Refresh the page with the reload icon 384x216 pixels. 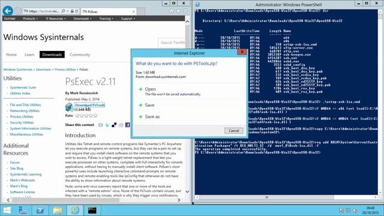[x=77, y=11]
